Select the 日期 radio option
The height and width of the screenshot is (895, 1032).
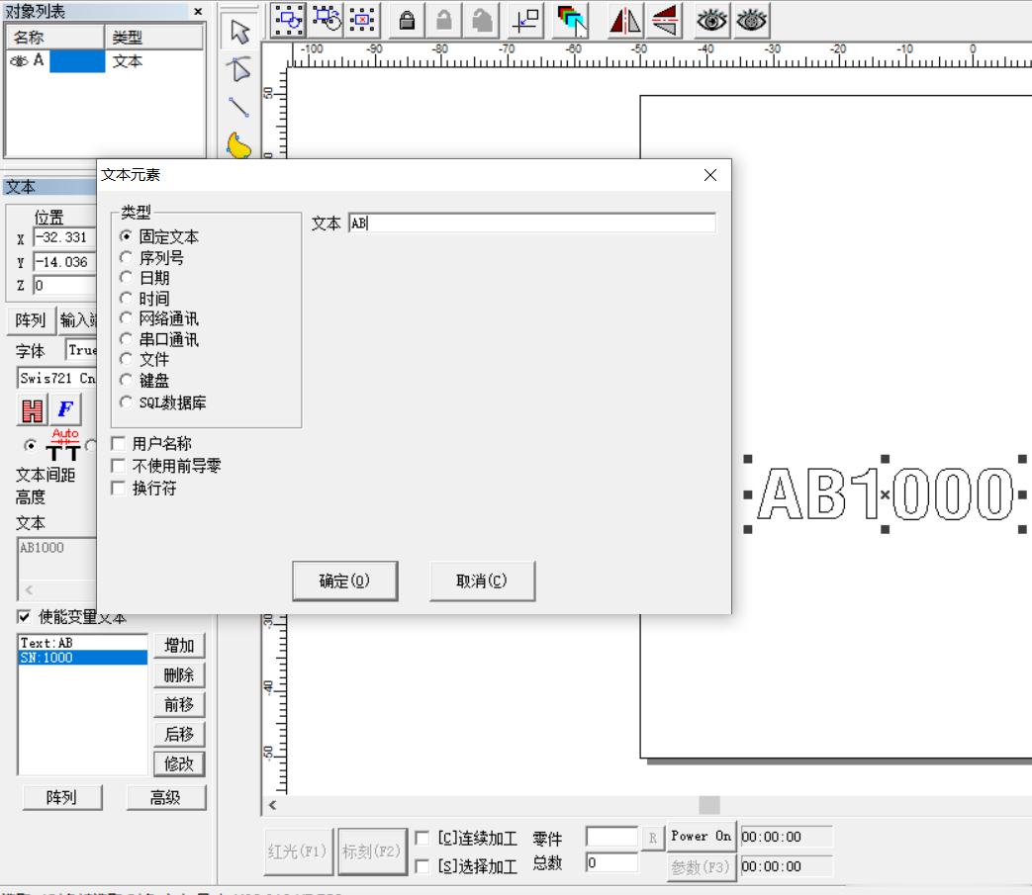(x=126, y=277)
